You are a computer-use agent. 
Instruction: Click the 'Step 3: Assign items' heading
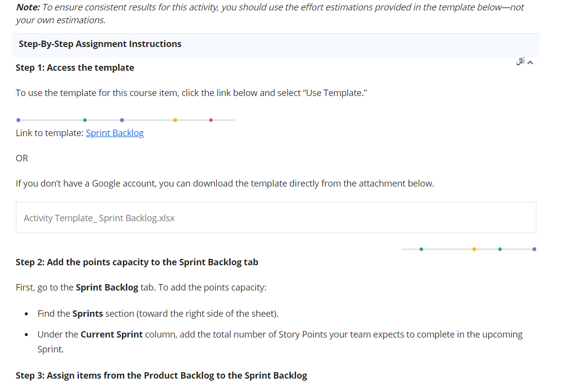click(x=161, y=375)
